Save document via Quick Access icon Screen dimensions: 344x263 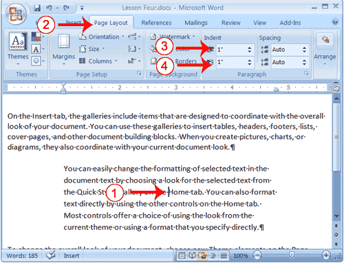point(37,8)
